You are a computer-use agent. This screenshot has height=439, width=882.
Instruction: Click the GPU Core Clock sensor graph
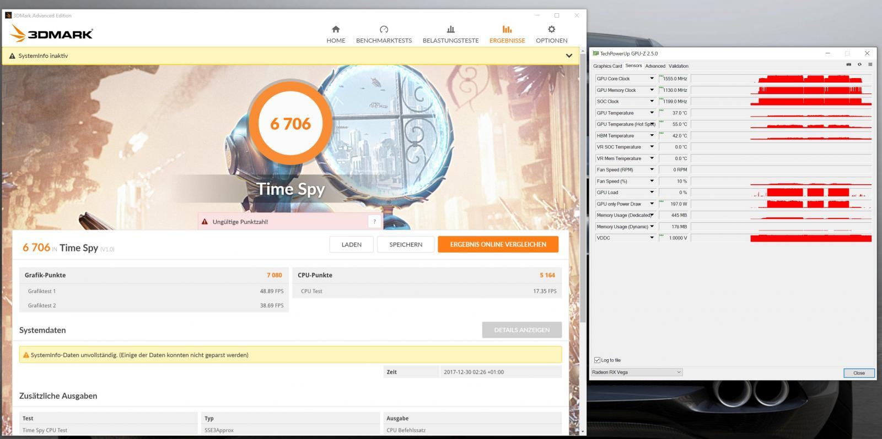click(781, 79)
